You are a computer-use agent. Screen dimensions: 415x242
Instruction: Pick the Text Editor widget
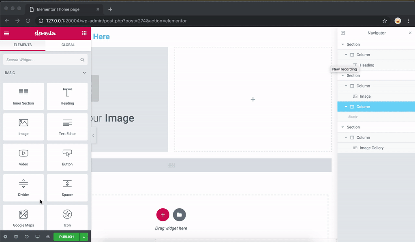[67, 127]
